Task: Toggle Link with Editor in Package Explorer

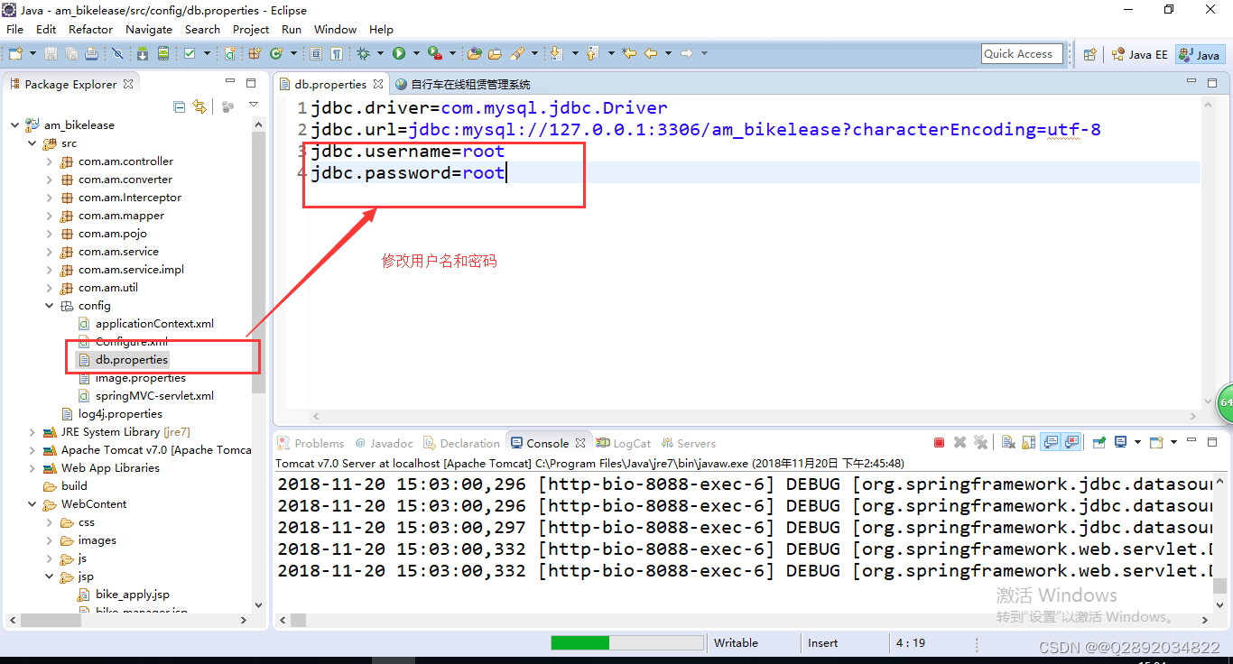Action: [199, 106]
